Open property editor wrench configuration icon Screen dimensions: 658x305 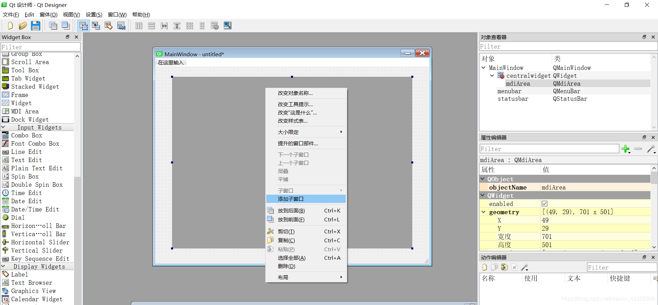click(x=651, y=149)
